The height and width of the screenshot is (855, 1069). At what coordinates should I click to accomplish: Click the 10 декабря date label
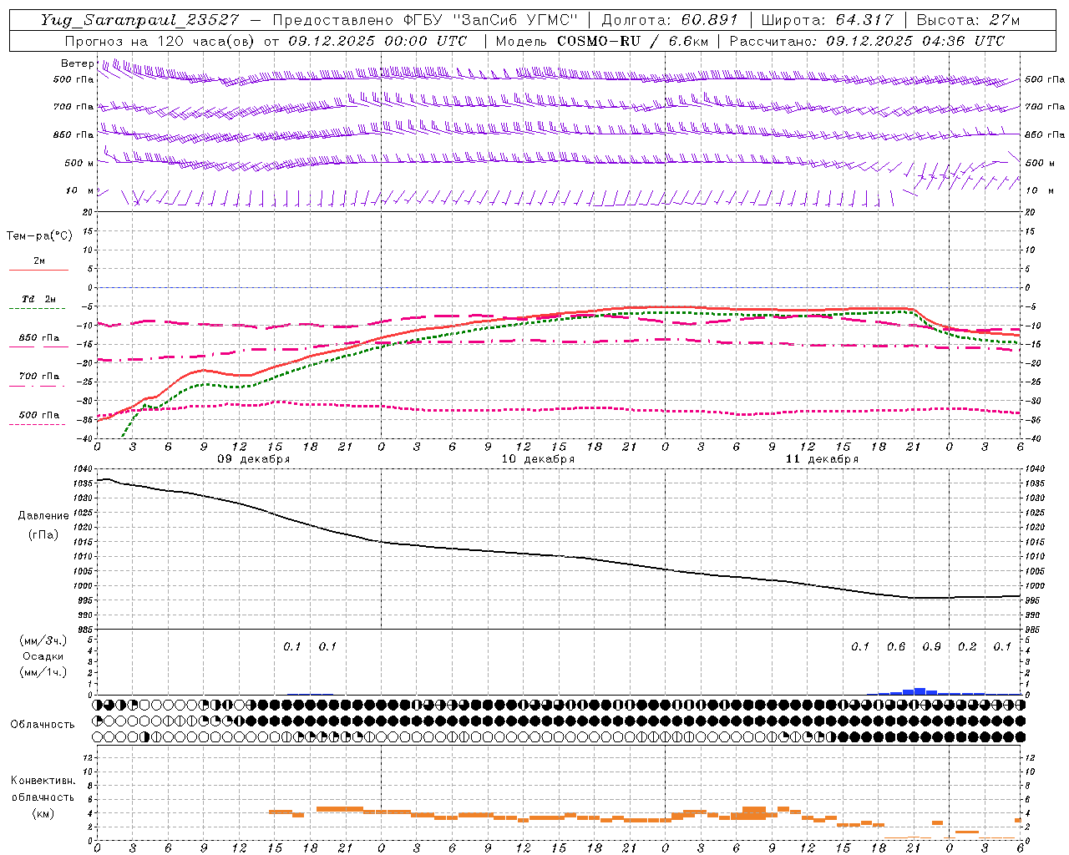(x=538, y=459)
